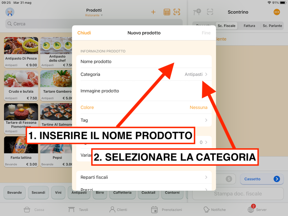Image resolution: width=288 pixels, height=216 pixels.
Task: Select the Bevande category filter
Action: coord(15,192)
